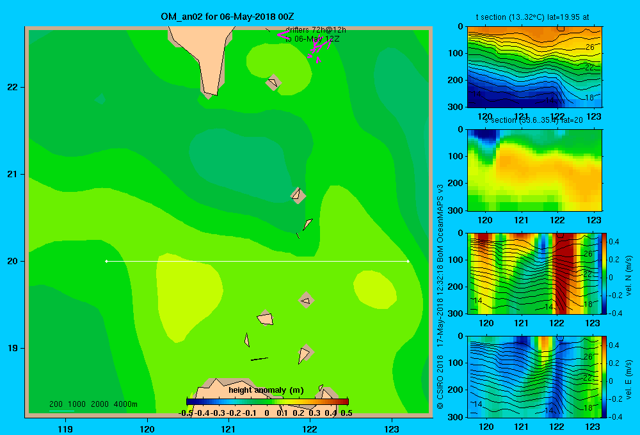Click latitude label 20 on the main map axis
640x435 pixels.
point(12,261)
